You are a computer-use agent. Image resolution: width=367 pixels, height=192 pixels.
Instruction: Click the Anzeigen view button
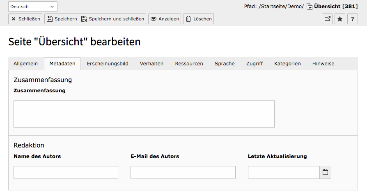(x=165, y=19)
